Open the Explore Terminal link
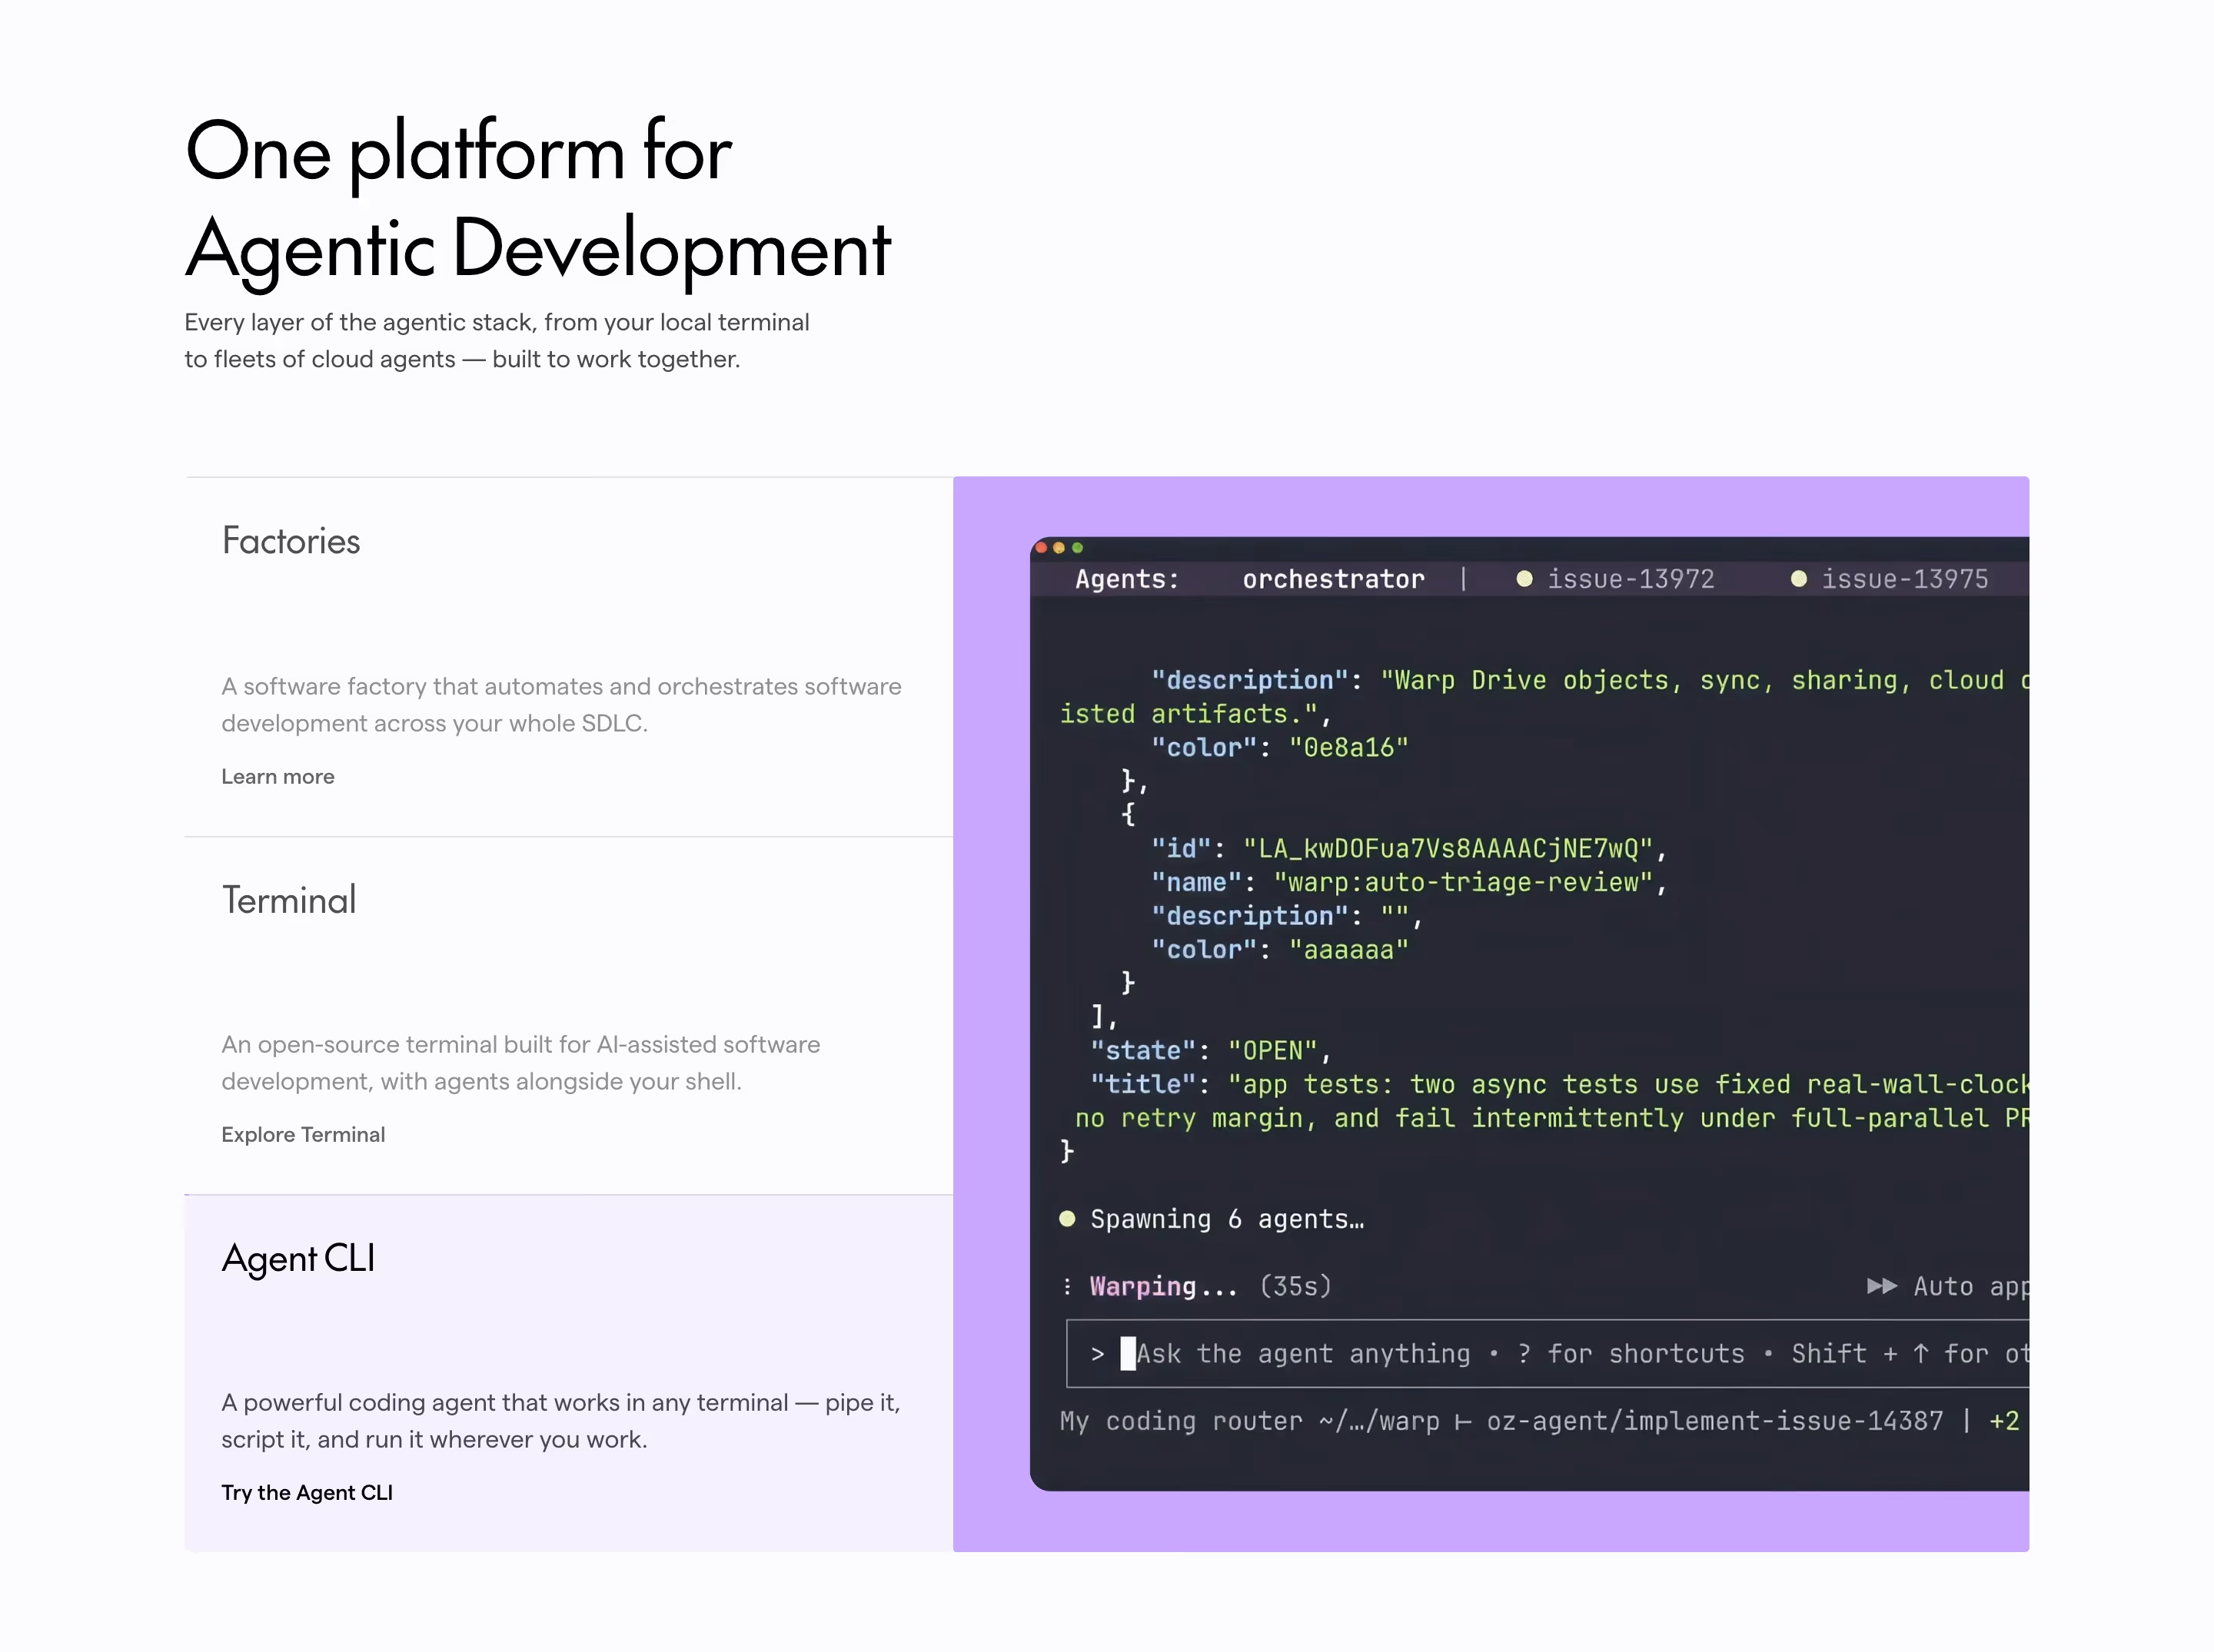 pyautogui.click(x=303, y=1135)
